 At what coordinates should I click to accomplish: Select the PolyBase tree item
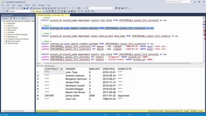click(11, 32)
